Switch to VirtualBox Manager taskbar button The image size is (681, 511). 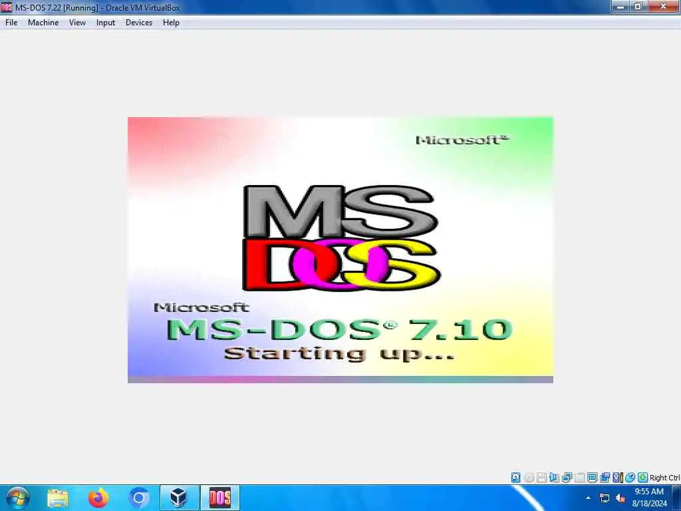[x=179, y=498]
